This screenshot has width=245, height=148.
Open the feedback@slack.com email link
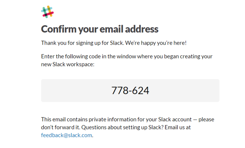click(x=67, y=135)
